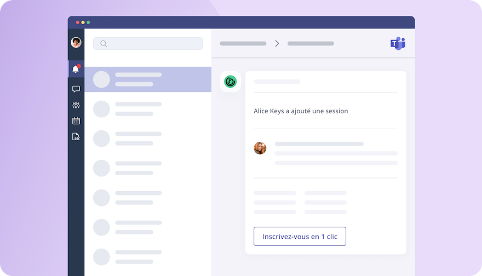Click "Alice Keys a ajouté une session" text
This screenshot has width=482, height=276.
[x=301, y=111]
